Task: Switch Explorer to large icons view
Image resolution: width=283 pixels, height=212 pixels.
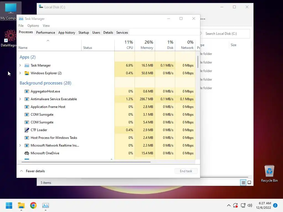Action: coord(249,183)
